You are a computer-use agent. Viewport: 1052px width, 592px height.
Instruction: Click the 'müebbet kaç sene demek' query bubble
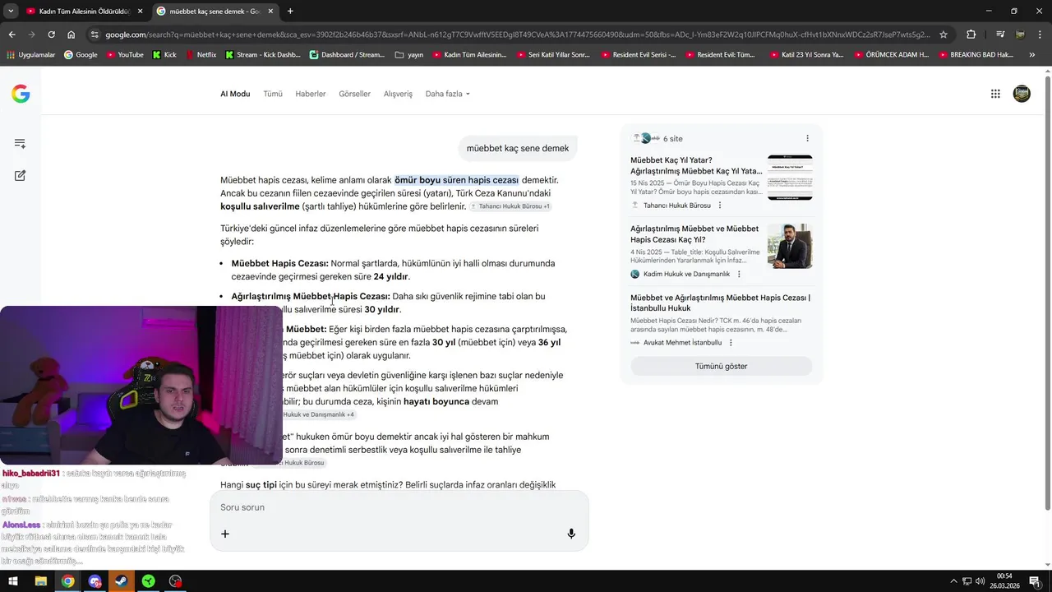click(x=518, y=148)
